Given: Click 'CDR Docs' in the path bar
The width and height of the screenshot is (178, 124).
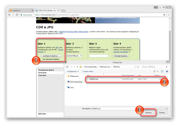Looking at the screenshot, I should click(116, 67).
